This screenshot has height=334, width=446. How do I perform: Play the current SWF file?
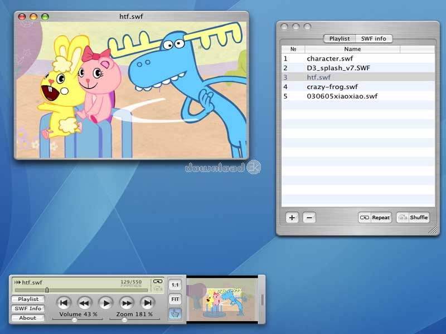tap(106, 303)
